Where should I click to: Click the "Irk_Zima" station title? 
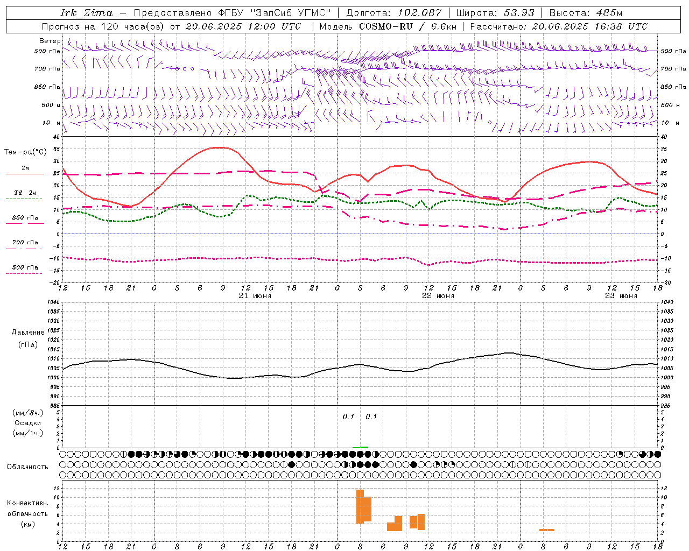(x=86, y=13)
